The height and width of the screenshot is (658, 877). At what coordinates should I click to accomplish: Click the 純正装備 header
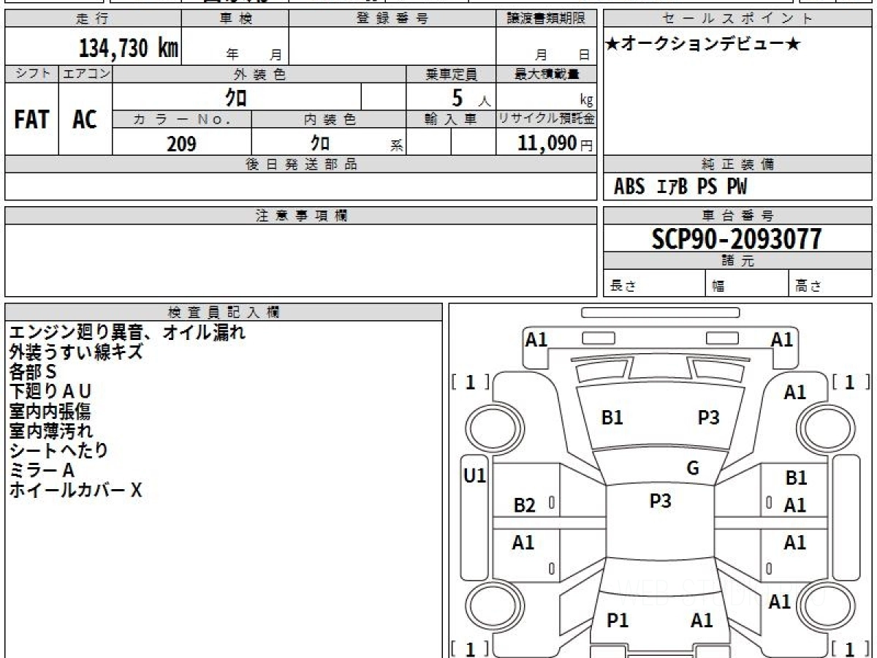click(x=737, y=164)
